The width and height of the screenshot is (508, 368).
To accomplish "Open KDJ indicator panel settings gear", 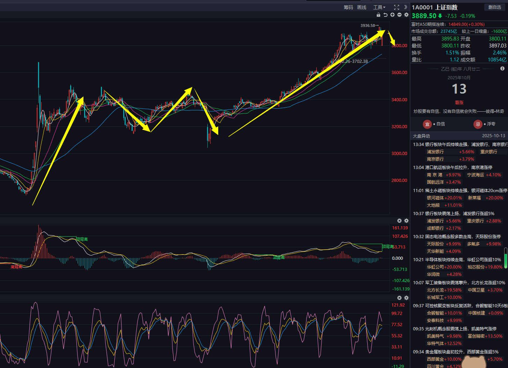I will point(406,298).
